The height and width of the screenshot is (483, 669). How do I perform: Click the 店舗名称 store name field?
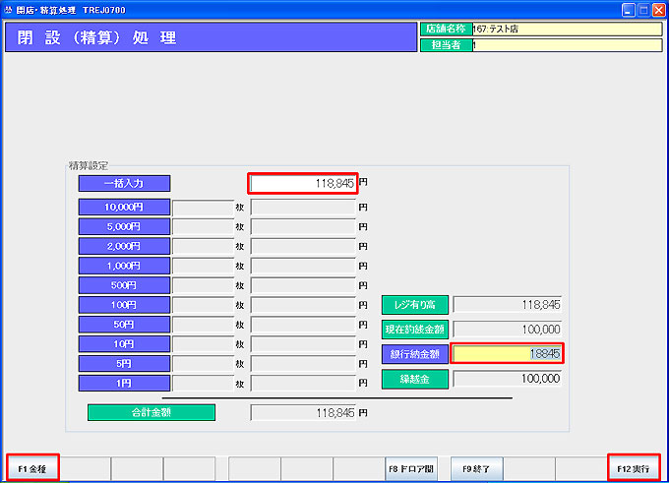pos(566,30)
